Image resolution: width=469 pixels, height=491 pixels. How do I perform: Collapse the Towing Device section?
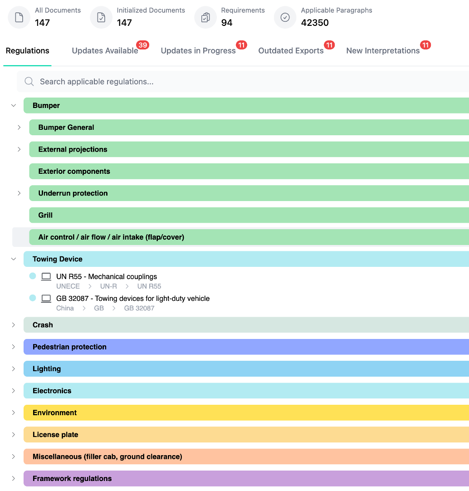click(x=14, y=259)
